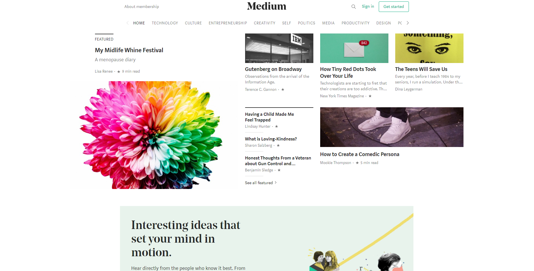534x271 pixels.
Task: Click the right chevron in topic navigation
Action: pos(408,23)
